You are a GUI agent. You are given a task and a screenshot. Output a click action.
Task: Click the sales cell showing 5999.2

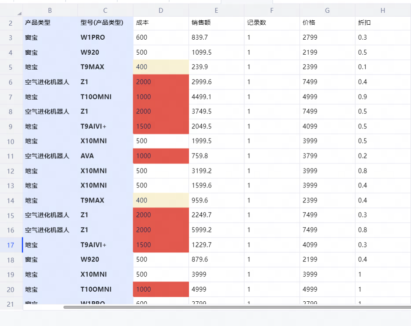(216, 230)
